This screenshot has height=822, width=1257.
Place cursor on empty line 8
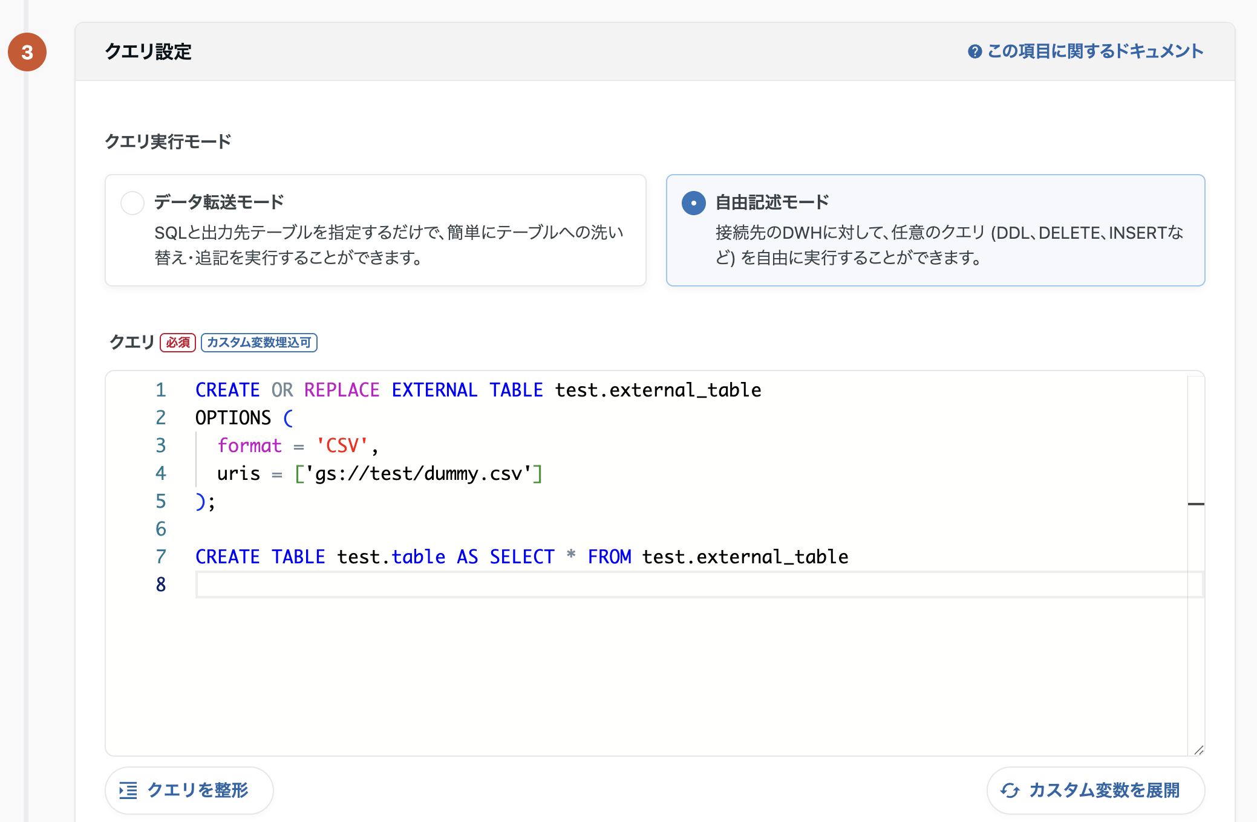544,585
